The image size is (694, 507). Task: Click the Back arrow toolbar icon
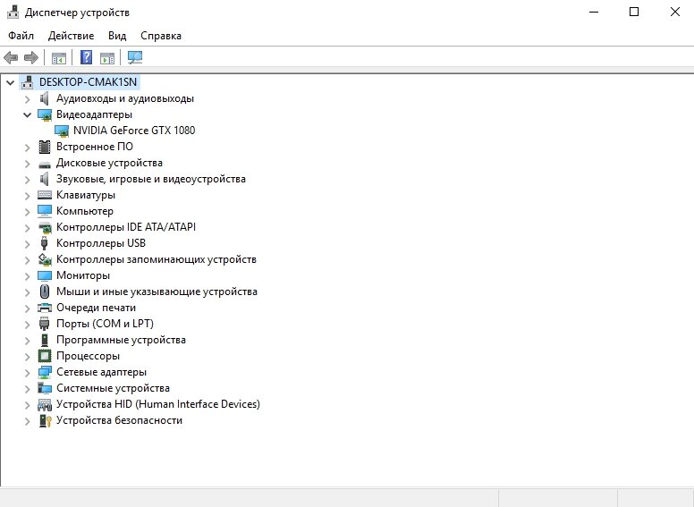pos(11,57)
